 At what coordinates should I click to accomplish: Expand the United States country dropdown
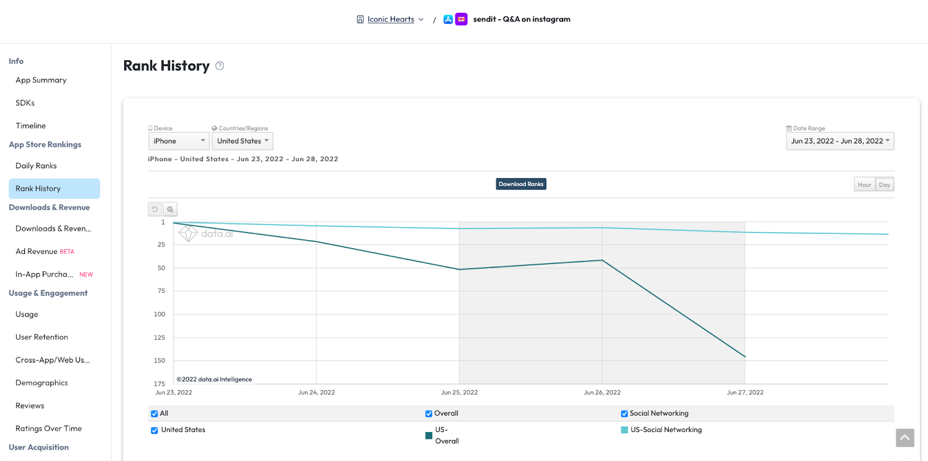[242, 141]
